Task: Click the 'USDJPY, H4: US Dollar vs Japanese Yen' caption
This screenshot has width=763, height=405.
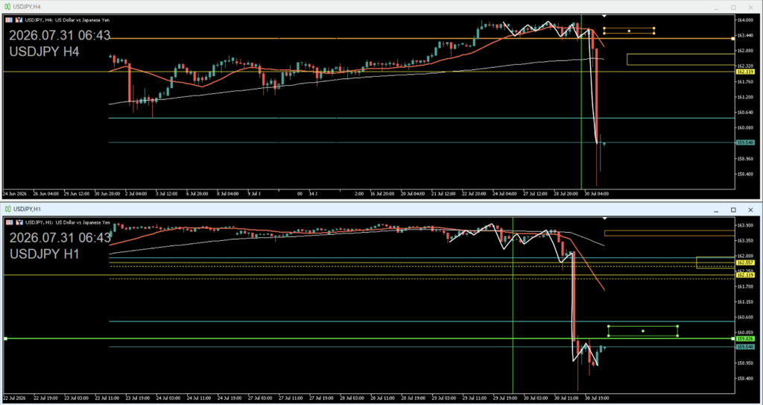Action: pos(67,20)
